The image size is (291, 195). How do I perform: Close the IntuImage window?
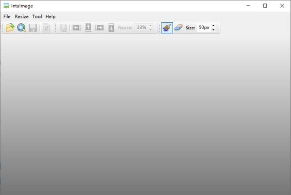click(x=282, y=6)
